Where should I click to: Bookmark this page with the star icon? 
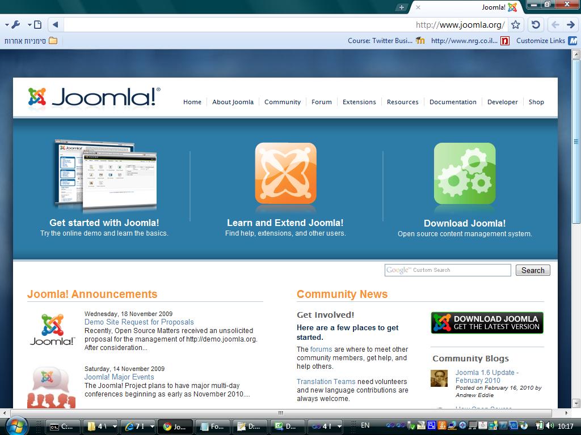point(515,25)
